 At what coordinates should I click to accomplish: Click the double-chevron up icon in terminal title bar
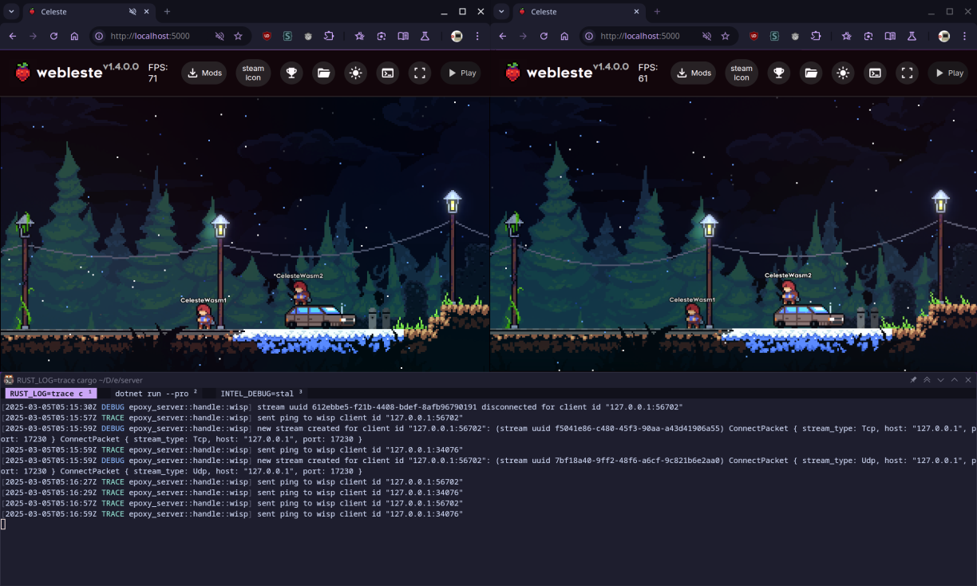click(927, 380)
